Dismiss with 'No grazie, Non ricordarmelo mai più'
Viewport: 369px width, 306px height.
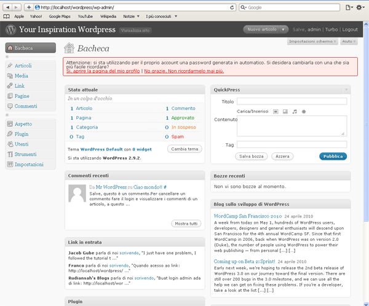click(184, 71)
